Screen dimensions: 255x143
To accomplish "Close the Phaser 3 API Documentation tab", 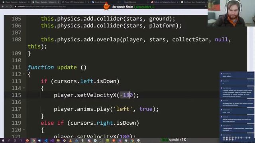I will [x=88, y=2].
